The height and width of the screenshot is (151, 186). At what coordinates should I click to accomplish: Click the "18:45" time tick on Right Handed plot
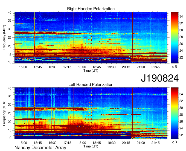tap(97, 67)
